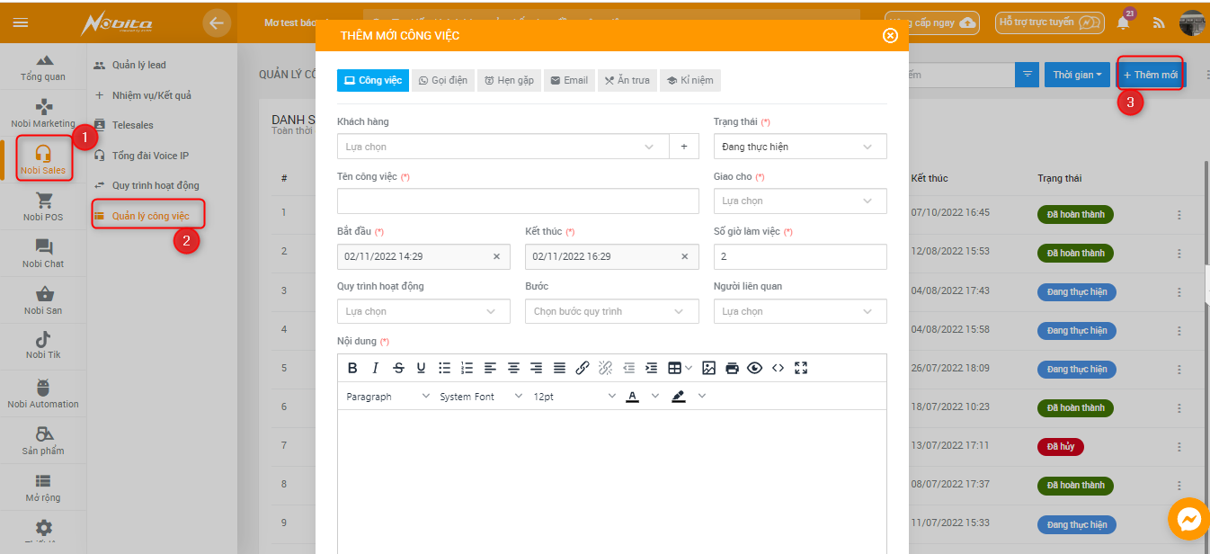The height and width of the screenshot is (554, 1210).
Task: Open the Trạng thái status dropdown
Action: click(799, 147)
